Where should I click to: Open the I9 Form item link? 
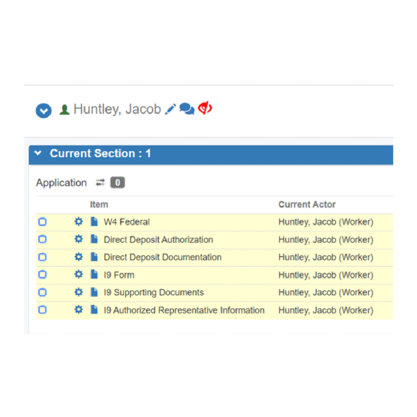coord(119,275)
